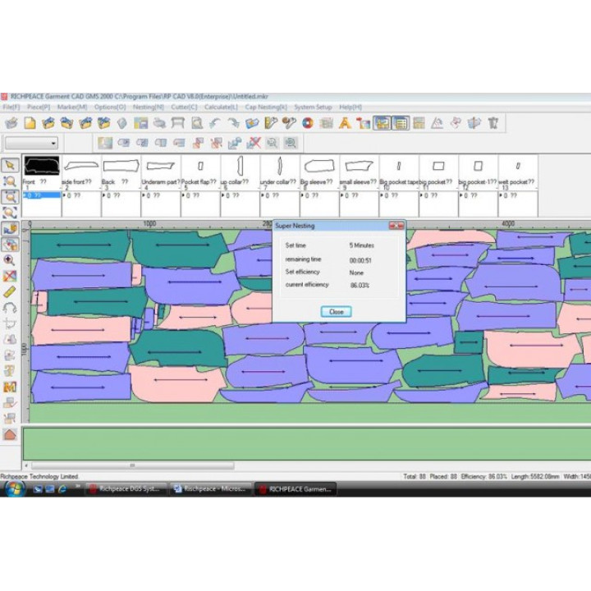This screenshot has height=591, width=591.
Task: Open the Nesting[N] menu
Action: point(148,107)
